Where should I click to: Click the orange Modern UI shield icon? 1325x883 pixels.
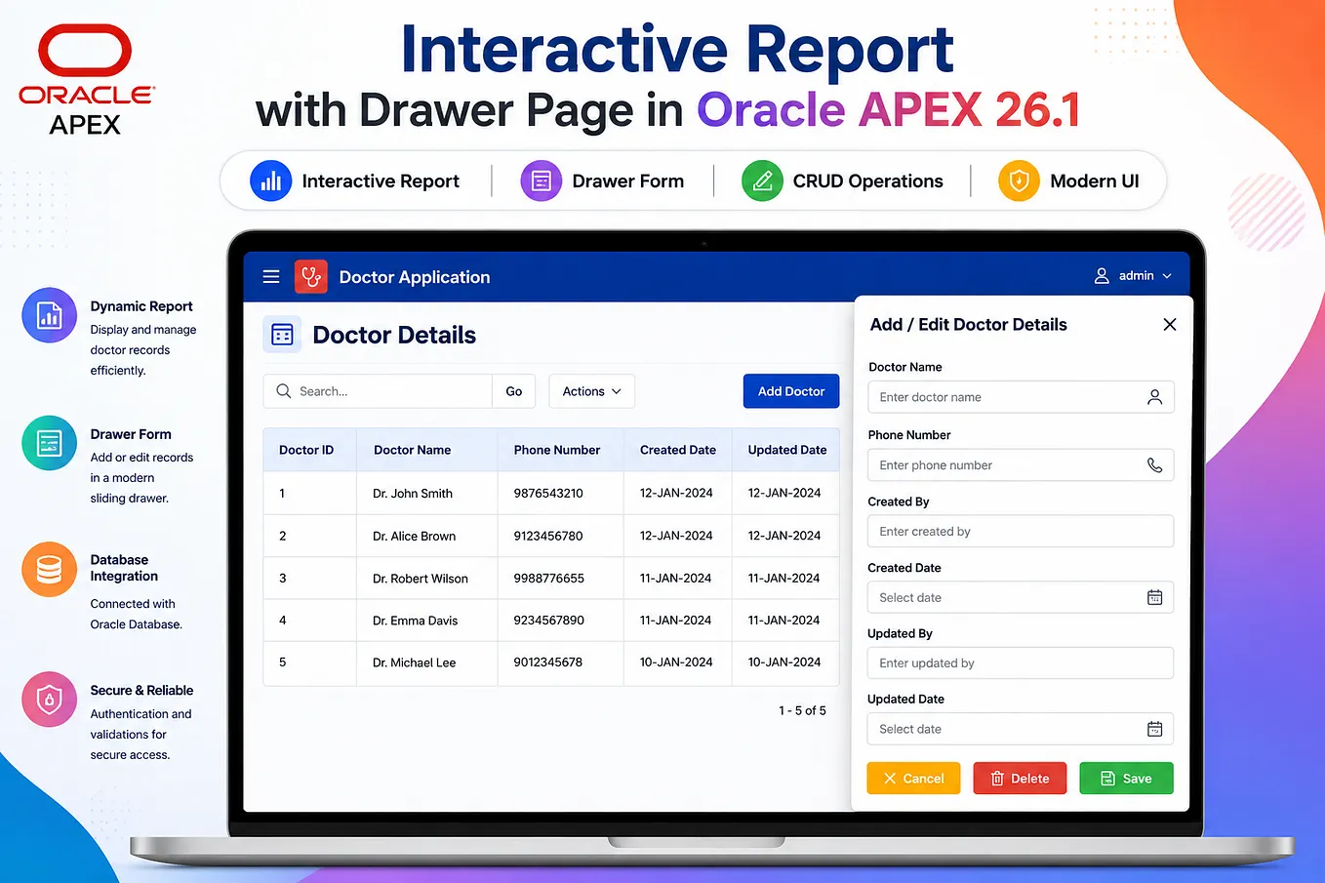1019,181
